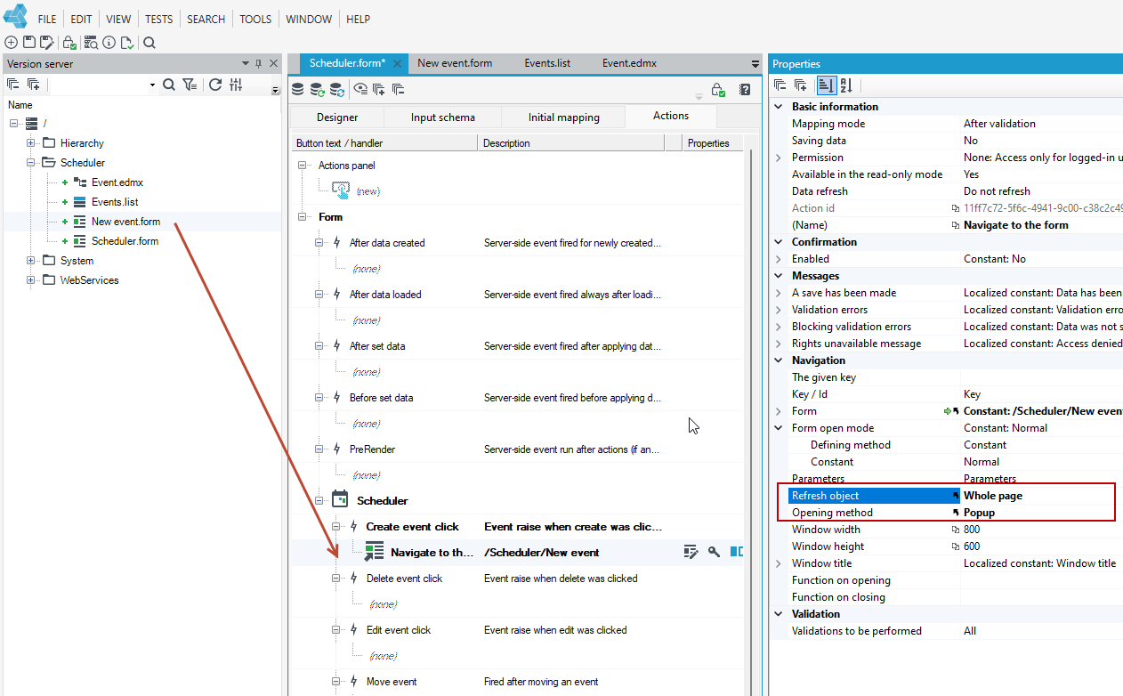
Task: Click the filter icon in Version server panel
Action: tap(190, 85)
